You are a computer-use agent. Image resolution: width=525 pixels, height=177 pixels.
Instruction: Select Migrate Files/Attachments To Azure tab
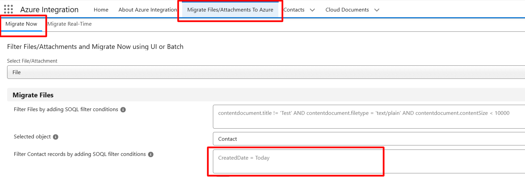tap(230, 10)
